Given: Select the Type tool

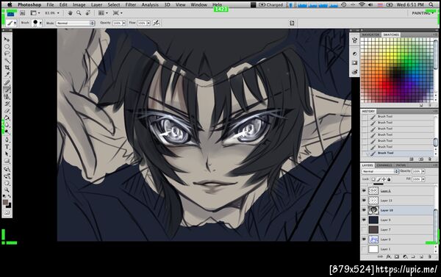Looking at the screenshot, I should tap(7, 147).
